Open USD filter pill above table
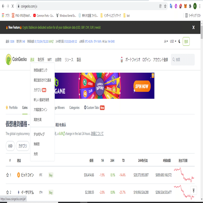203x203 pixels. pos(10,146)
